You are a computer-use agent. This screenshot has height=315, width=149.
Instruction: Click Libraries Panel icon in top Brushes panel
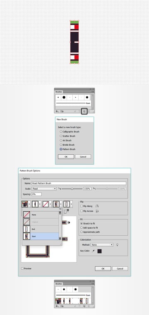click(62, 111)
